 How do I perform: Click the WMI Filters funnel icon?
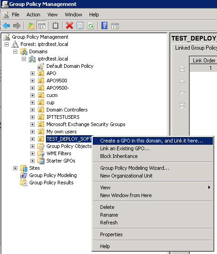point(41,153)
